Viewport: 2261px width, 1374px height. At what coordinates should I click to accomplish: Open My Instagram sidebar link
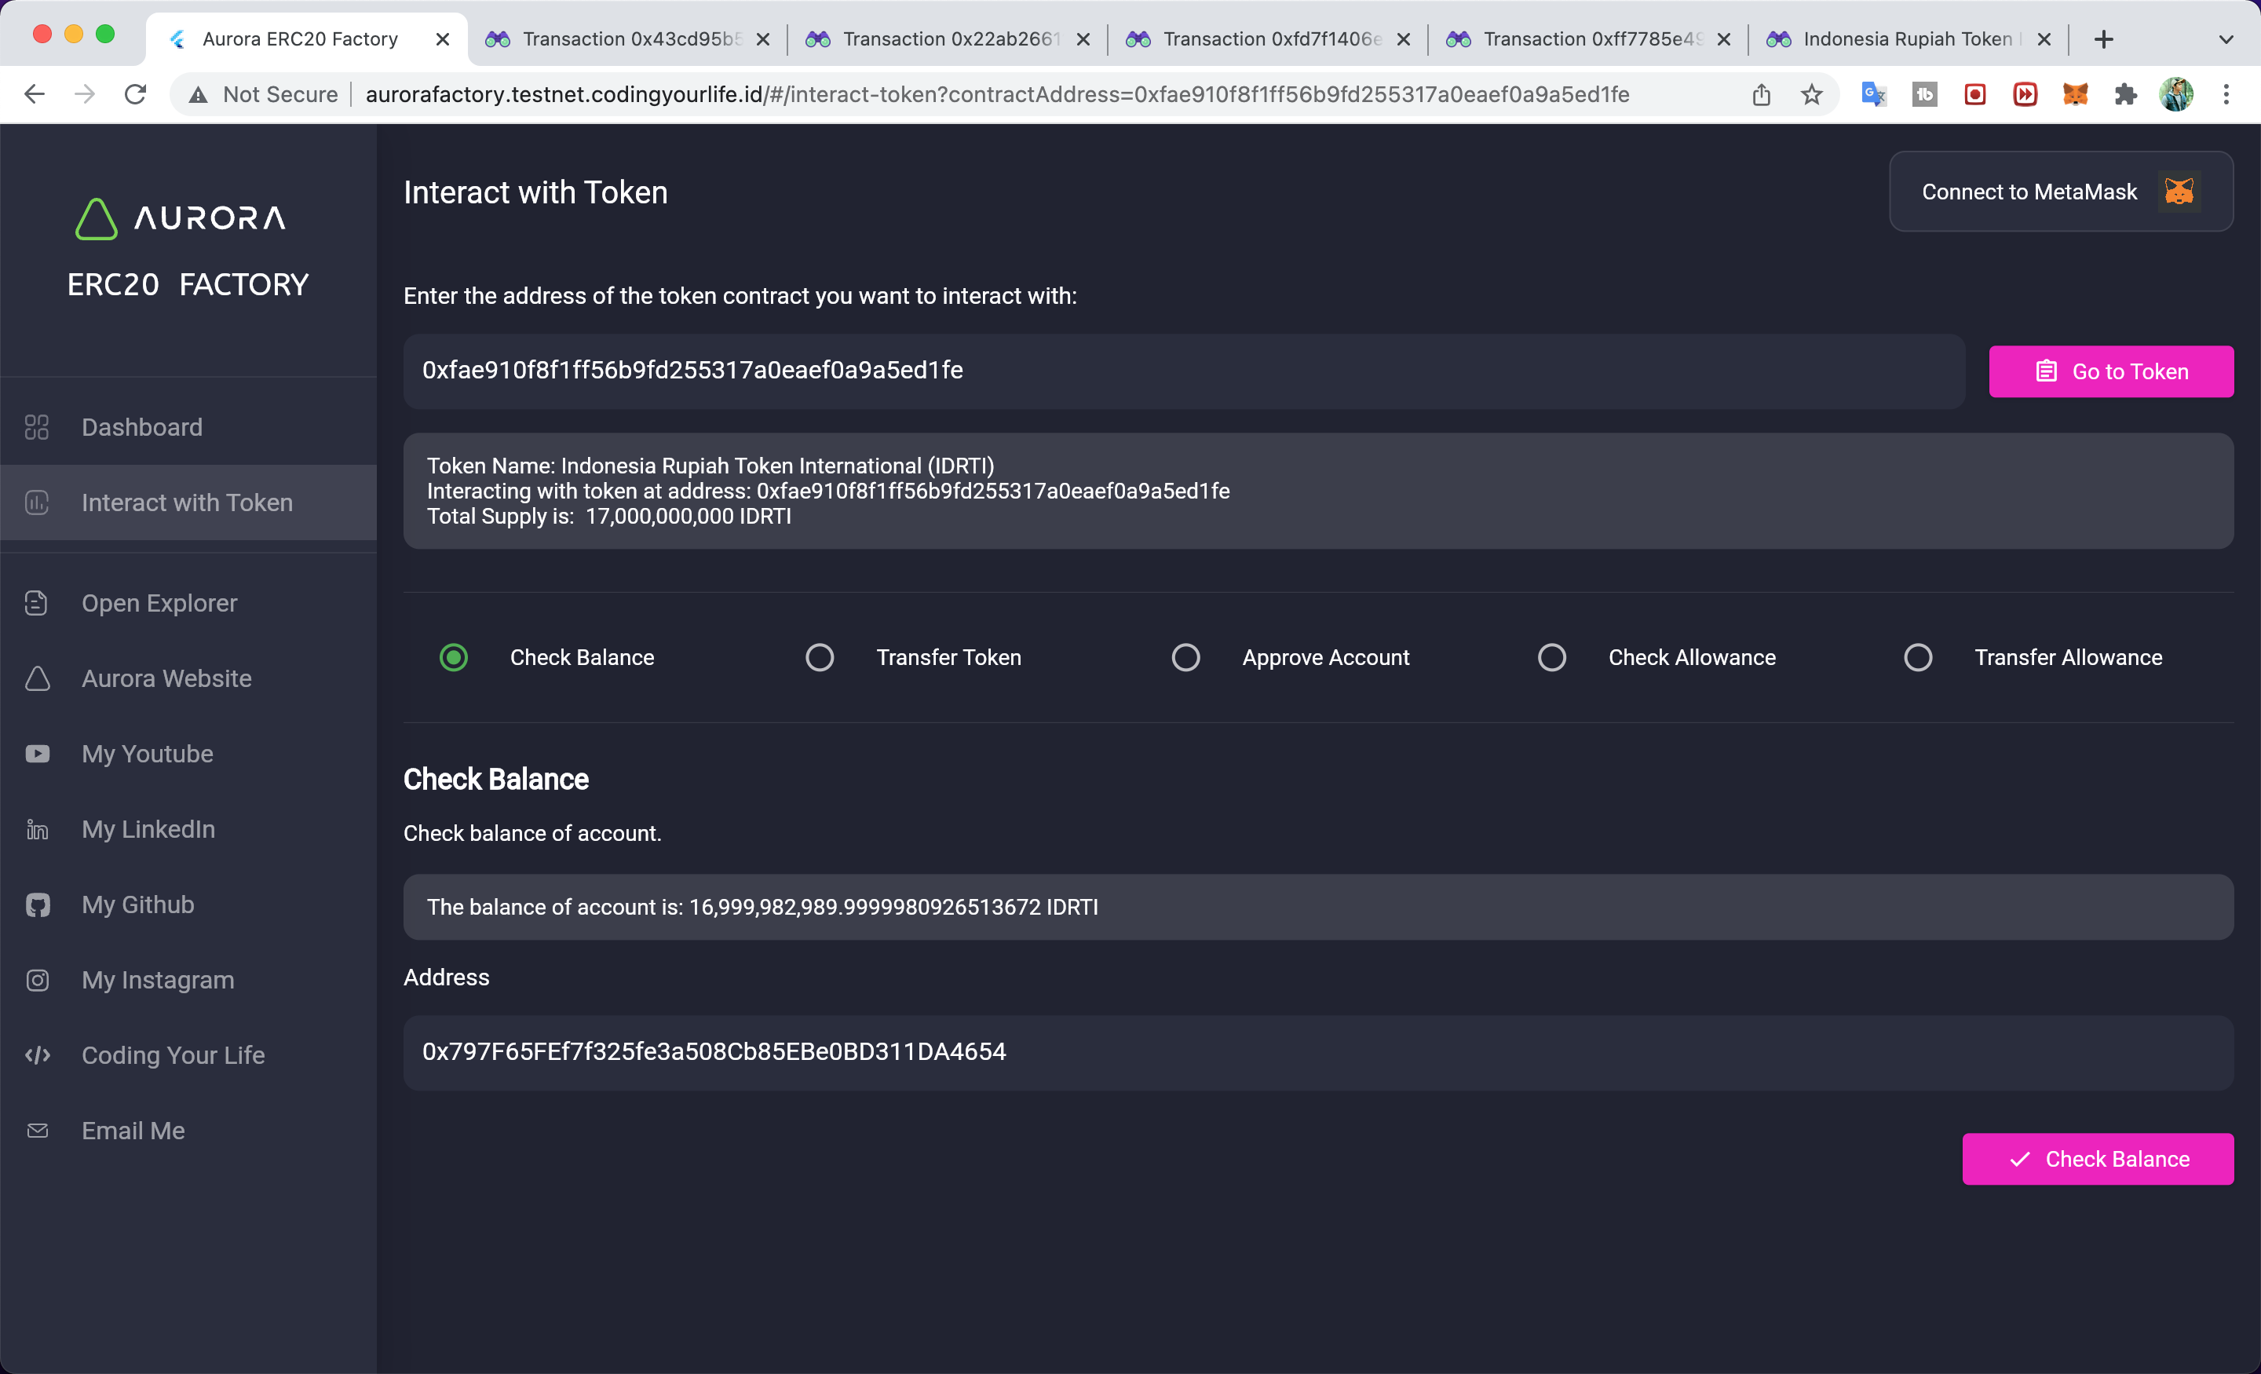[x=157, y=979]
